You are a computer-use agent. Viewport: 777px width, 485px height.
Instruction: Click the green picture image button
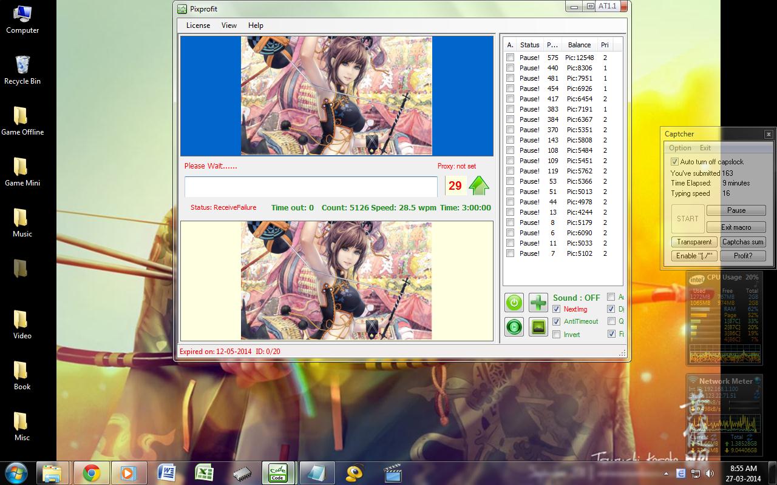pyautogui.click(x=538, y=327)
